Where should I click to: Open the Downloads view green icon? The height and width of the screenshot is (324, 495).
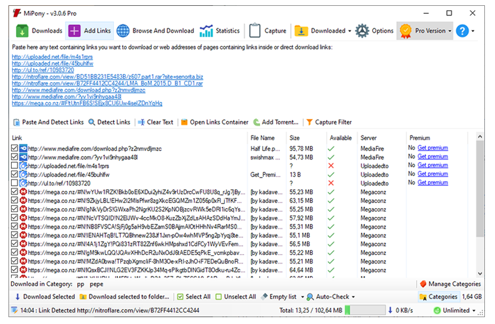[22, 31]
